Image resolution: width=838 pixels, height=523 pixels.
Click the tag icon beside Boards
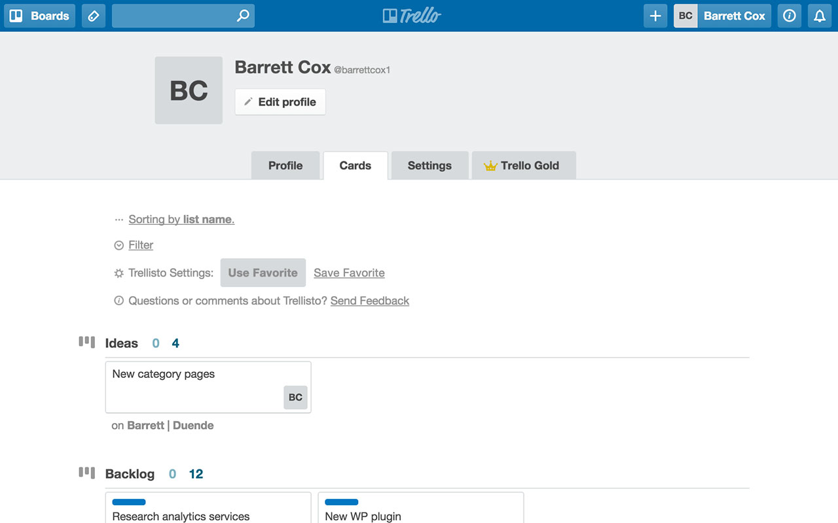(x=94, y=16)
